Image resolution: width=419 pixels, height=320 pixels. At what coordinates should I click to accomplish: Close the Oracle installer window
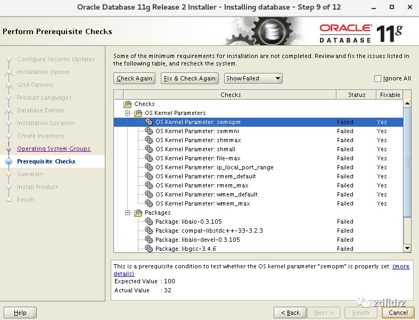click(x=410, y=7)
